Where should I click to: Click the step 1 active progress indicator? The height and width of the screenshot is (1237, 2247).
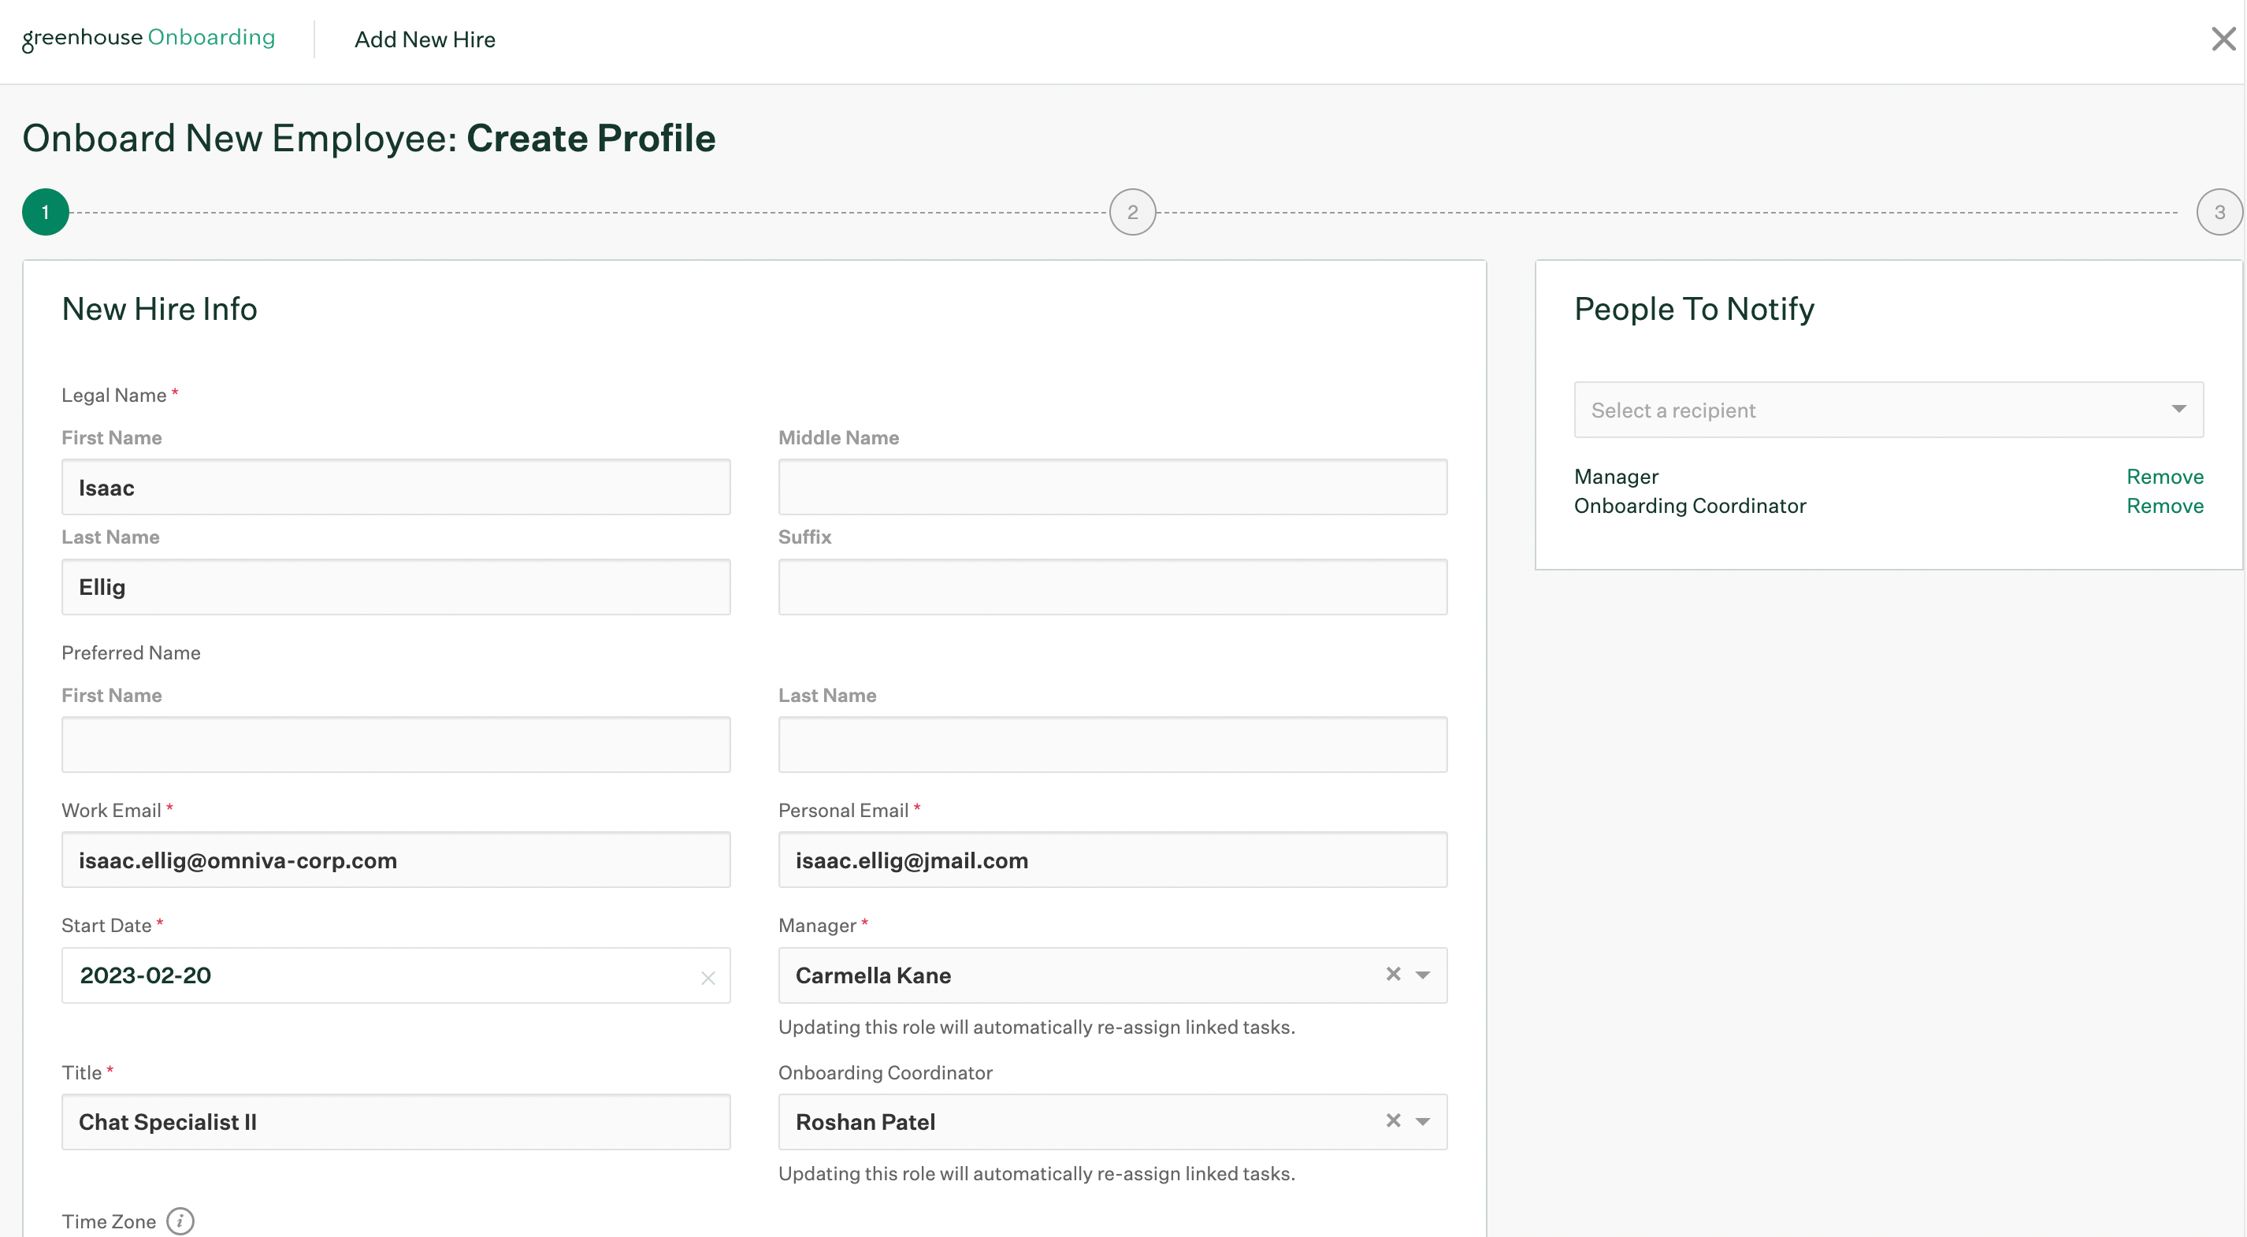(44, 212)
